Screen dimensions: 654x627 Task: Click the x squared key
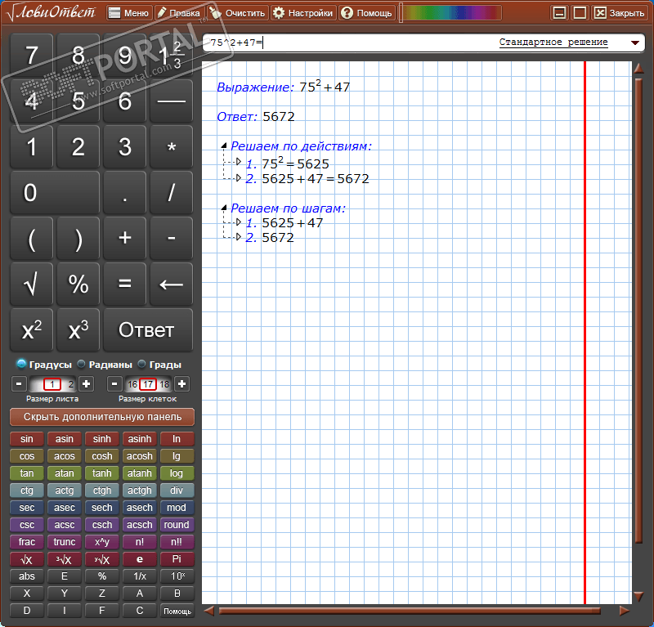click(x=32, y=330)
